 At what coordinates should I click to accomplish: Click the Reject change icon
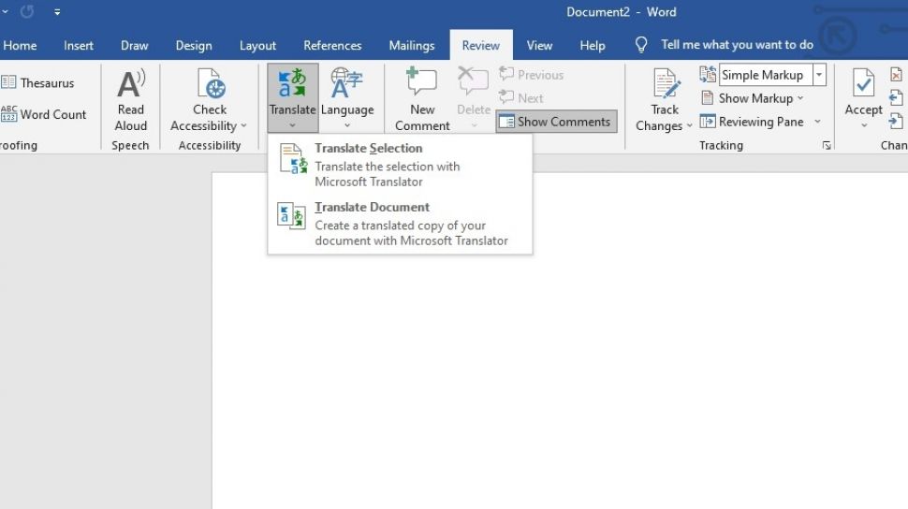tap(896, 75)
